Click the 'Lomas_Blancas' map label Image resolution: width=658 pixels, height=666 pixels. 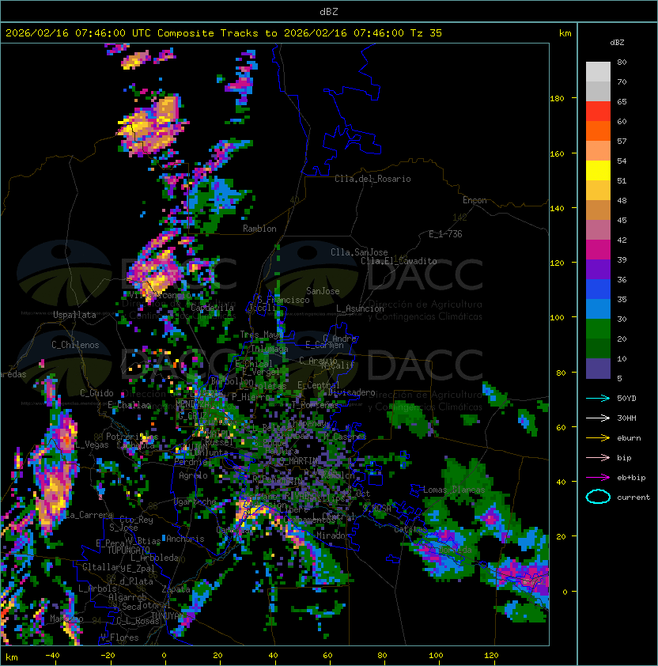454,490
